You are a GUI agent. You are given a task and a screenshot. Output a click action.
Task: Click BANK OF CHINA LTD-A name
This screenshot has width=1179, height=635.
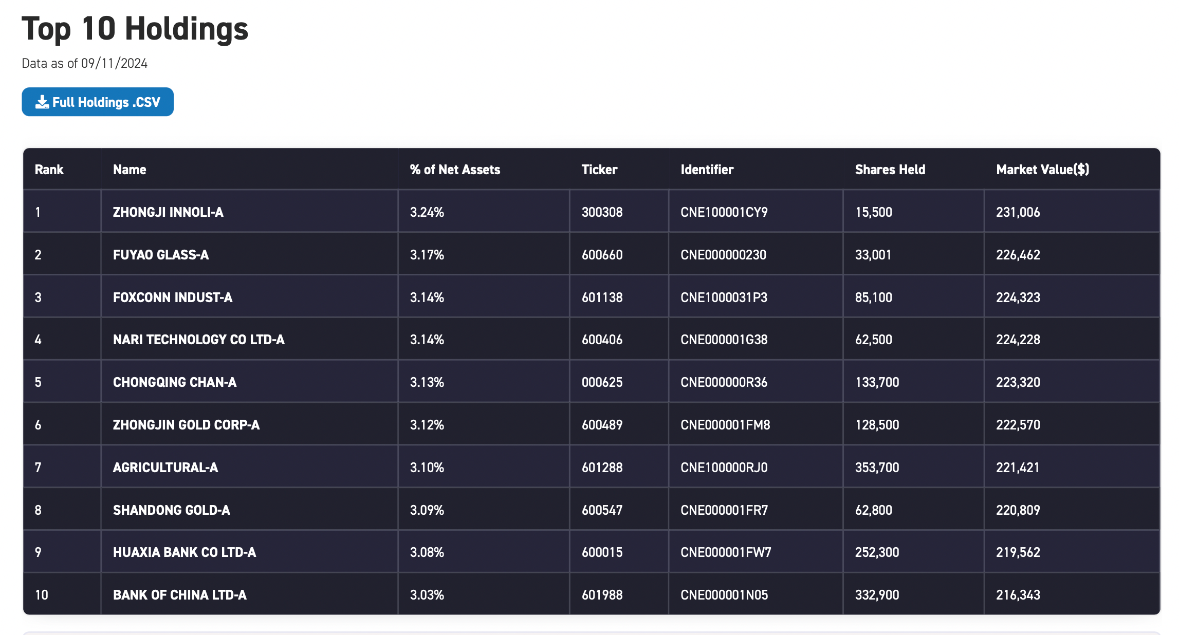[x=179, y=595]
